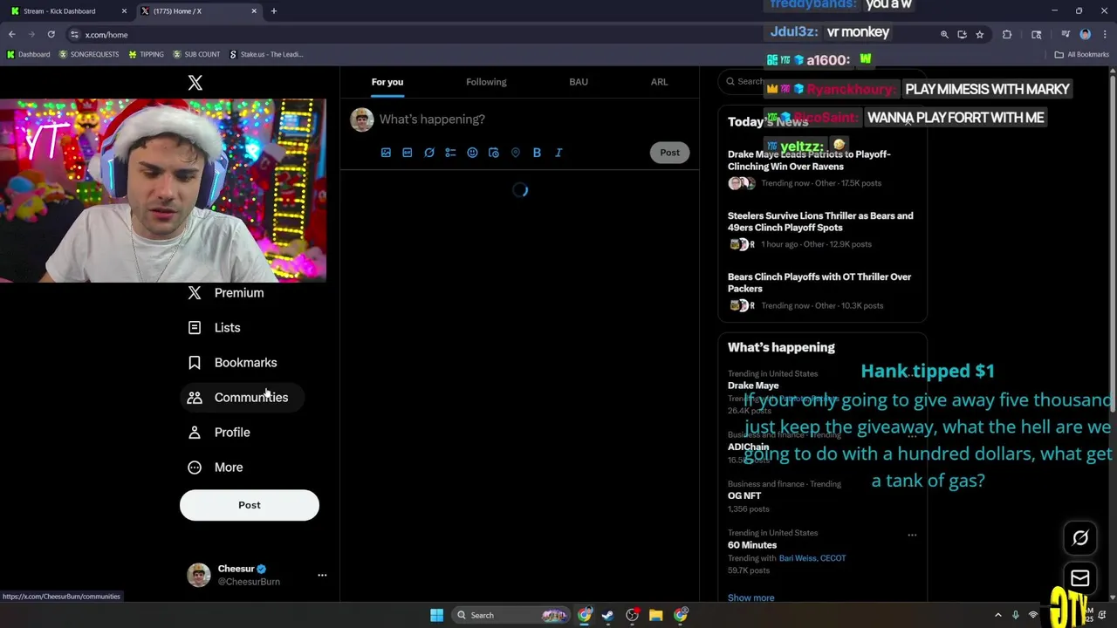Image resolution: width=1117 pixels, height=628 pixels.
Task: Open Steelers Survive Lions Thriller story
Action: coord(822,229)
